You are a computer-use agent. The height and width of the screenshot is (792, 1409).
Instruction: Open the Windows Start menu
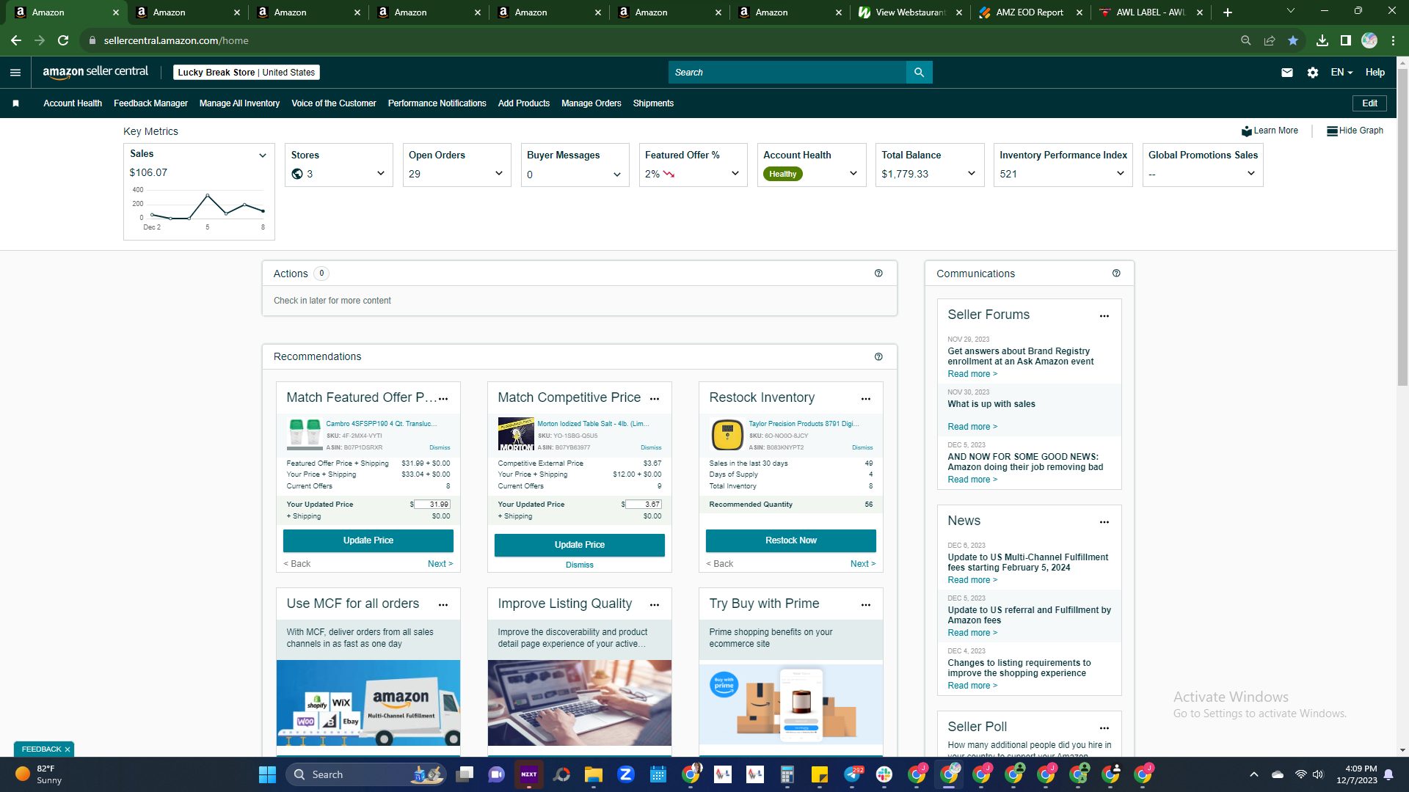click(x=267, y=774)
